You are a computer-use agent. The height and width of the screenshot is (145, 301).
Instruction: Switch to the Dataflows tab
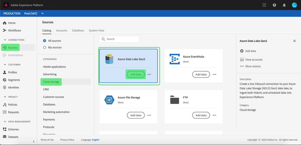click(78, 30)
